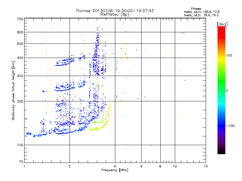The height and width of the screenshot is (181, 242).
Task: Click the "RwPretec (8p)" subtitle
Action: (115, 14)
